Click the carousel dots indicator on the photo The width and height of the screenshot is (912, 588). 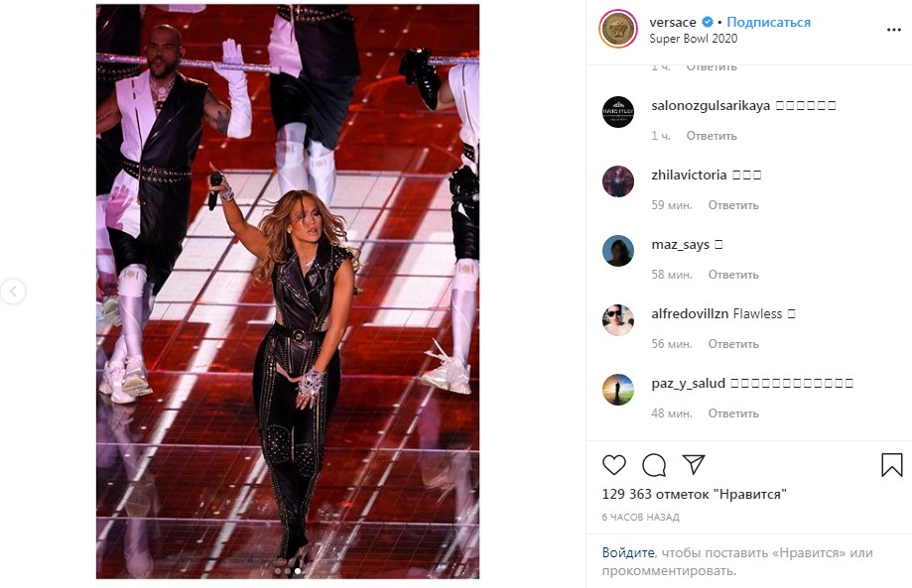click(x=287, y=571)
